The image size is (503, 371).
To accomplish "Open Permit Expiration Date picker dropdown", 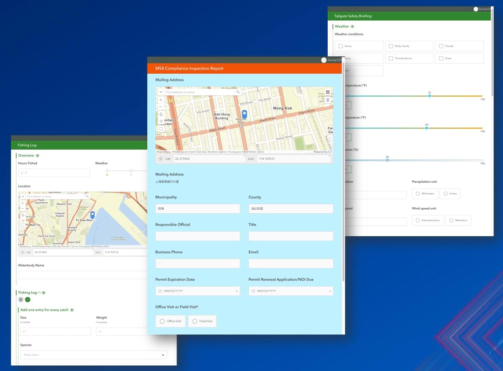I will click(237, 291).
